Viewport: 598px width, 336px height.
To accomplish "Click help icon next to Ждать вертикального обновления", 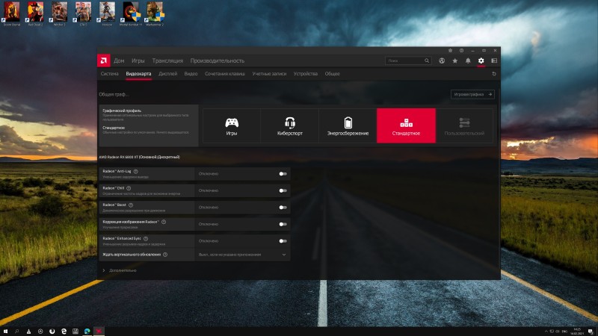I will point(165,255).
